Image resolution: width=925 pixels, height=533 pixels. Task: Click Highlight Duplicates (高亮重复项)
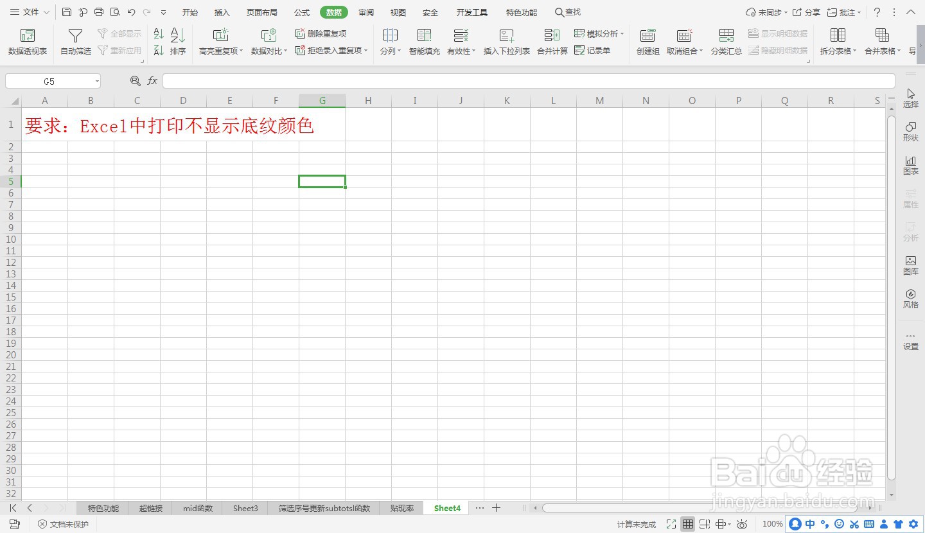click(220, 42)
